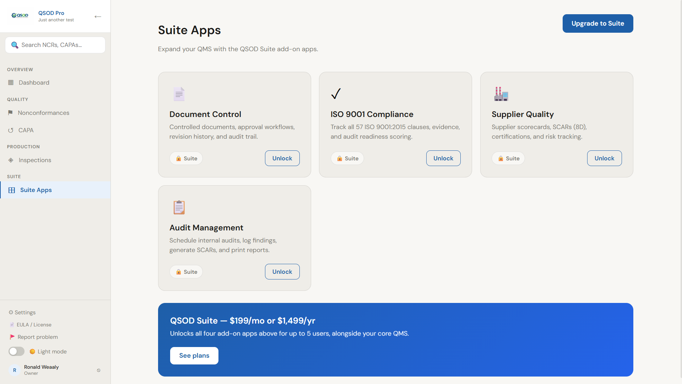This screenshot has height=384, width=682.
Task: Click the Suite badge on ISO 9001 Compliance
Action: tap(347, 159)
